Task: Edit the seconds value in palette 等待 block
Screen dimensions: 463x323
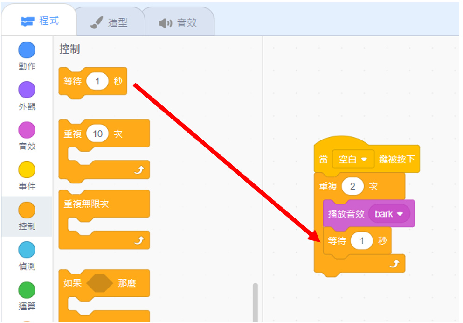Action: [97, 81]
